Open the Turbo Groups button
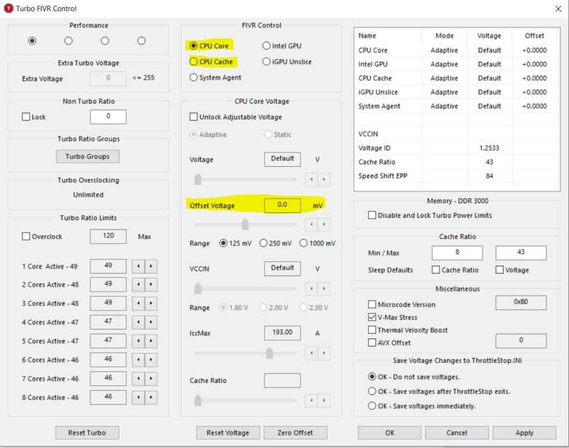569x448 pixels. [x=88, y=157]
